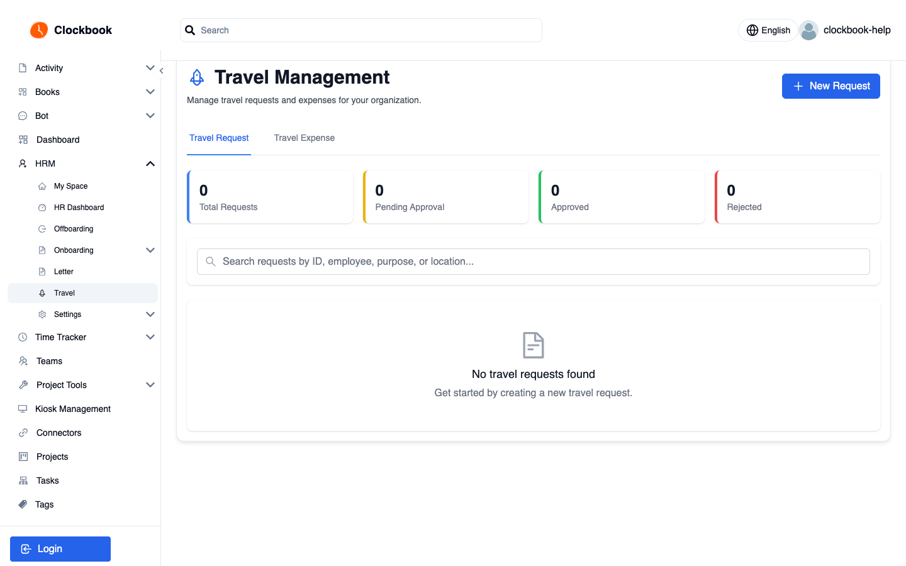Click the plus icon on New Request
906x566 pixels.
click(798, 86)
